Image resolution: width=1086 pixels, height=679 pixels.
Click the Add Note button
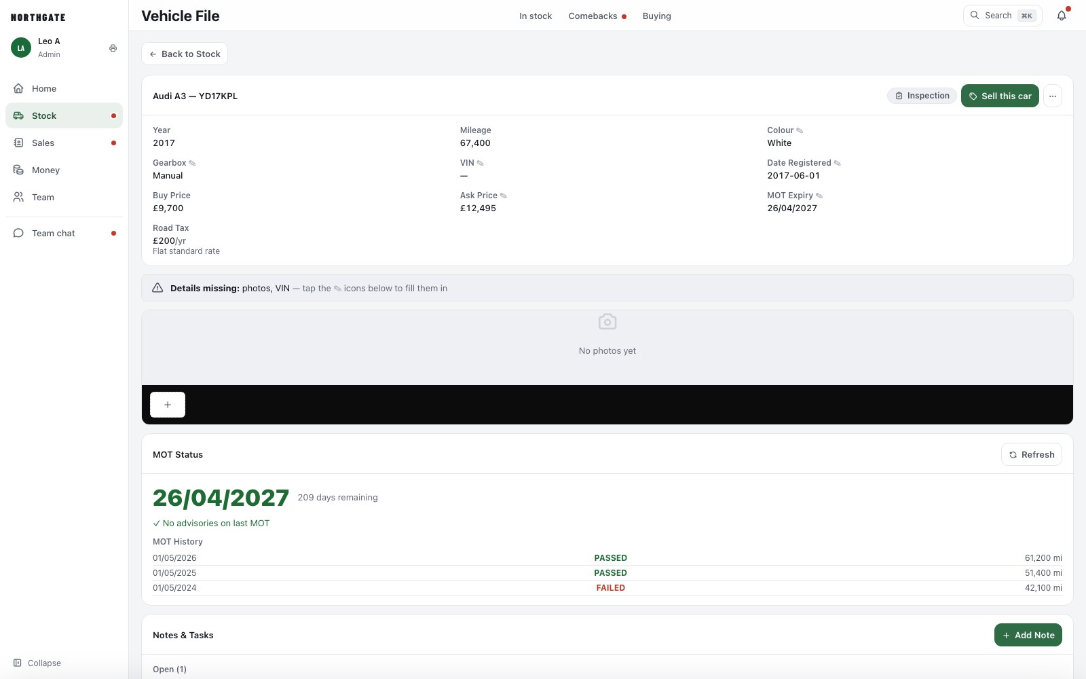1028,635
